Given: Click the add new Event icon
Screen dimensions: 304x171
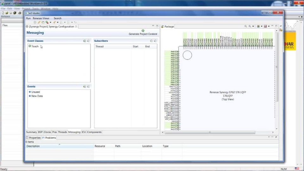Looking at the screenshot, I should 85,87.
